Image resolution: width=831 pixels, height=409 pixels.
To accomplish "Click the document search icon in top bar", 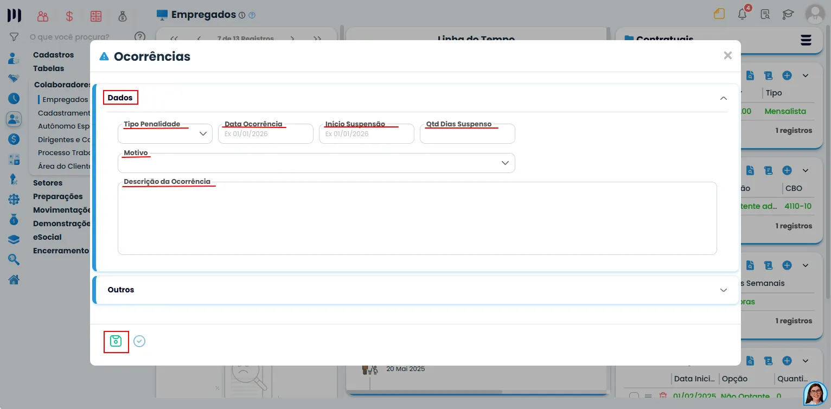I will [x=765, y=15].
